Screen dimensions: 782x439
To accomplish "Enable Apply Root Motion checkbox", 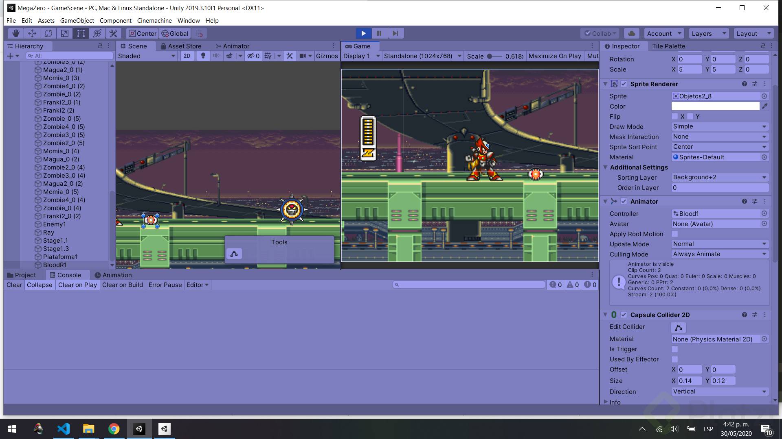I will point(674,234).
